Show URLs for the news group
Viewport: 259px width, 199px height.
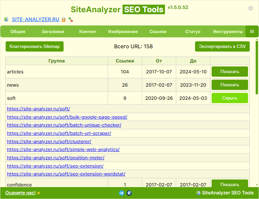230,85
